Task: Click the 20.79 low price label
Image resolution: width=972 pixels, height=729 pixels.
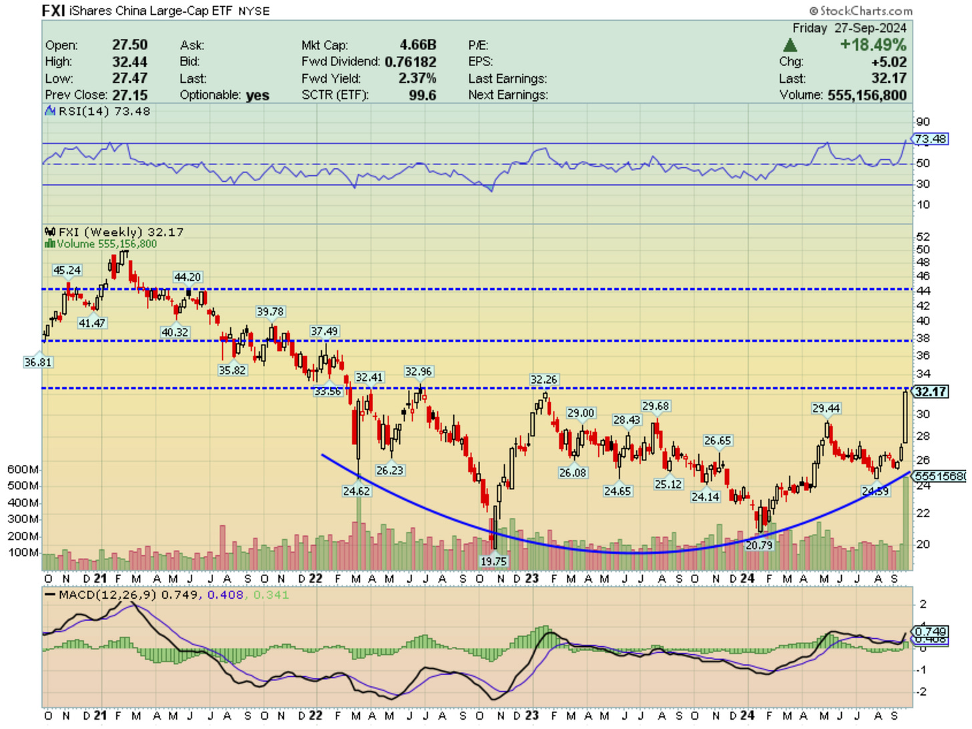Action: tap(759, 545)
